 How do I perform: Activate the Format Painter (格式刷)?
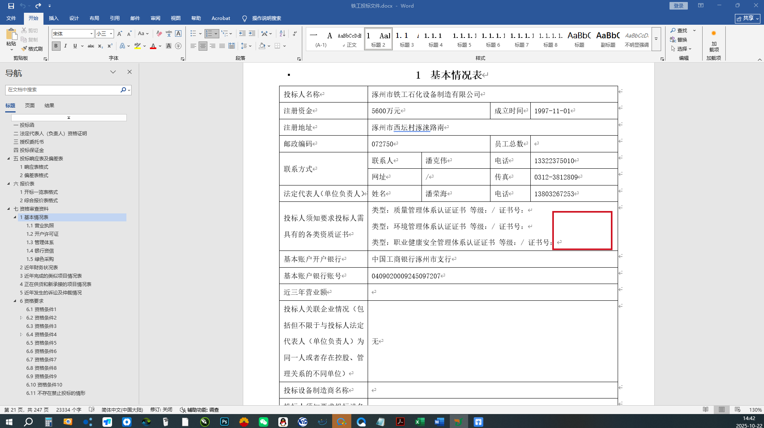[32, 49]
